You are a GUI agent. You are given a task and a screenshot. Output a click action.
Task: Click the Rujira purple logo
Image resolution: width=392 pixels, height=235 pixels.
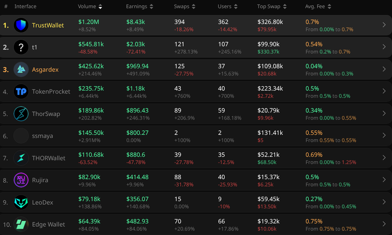pyautogui.click(x=21, y=180)
